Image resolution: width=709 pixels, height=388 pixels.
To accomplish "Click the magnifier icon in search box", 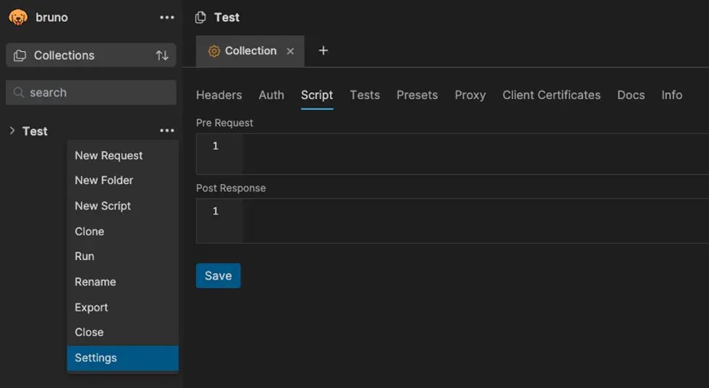I will (x=19, y=92).
